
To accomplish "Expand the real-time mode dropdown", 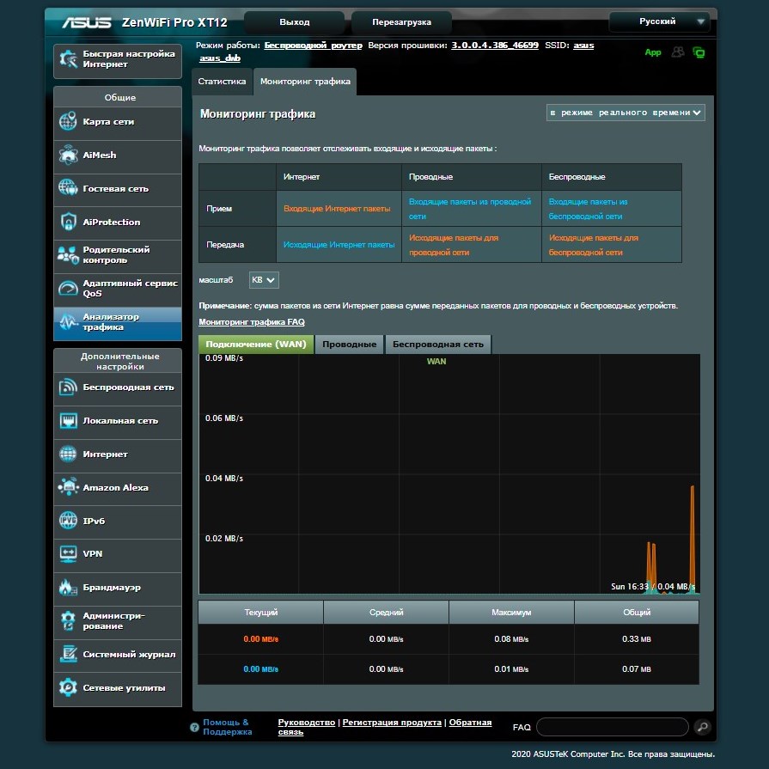I will coord(626,113).
